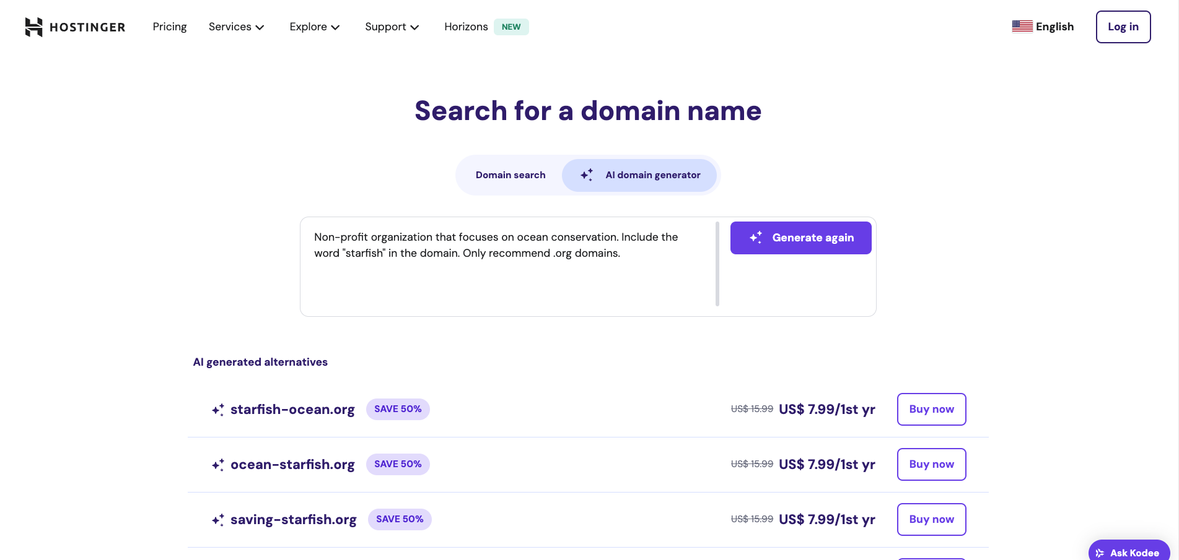Switch to the Domain search tab
This screenshot has height=560, width=1179.
511,175
